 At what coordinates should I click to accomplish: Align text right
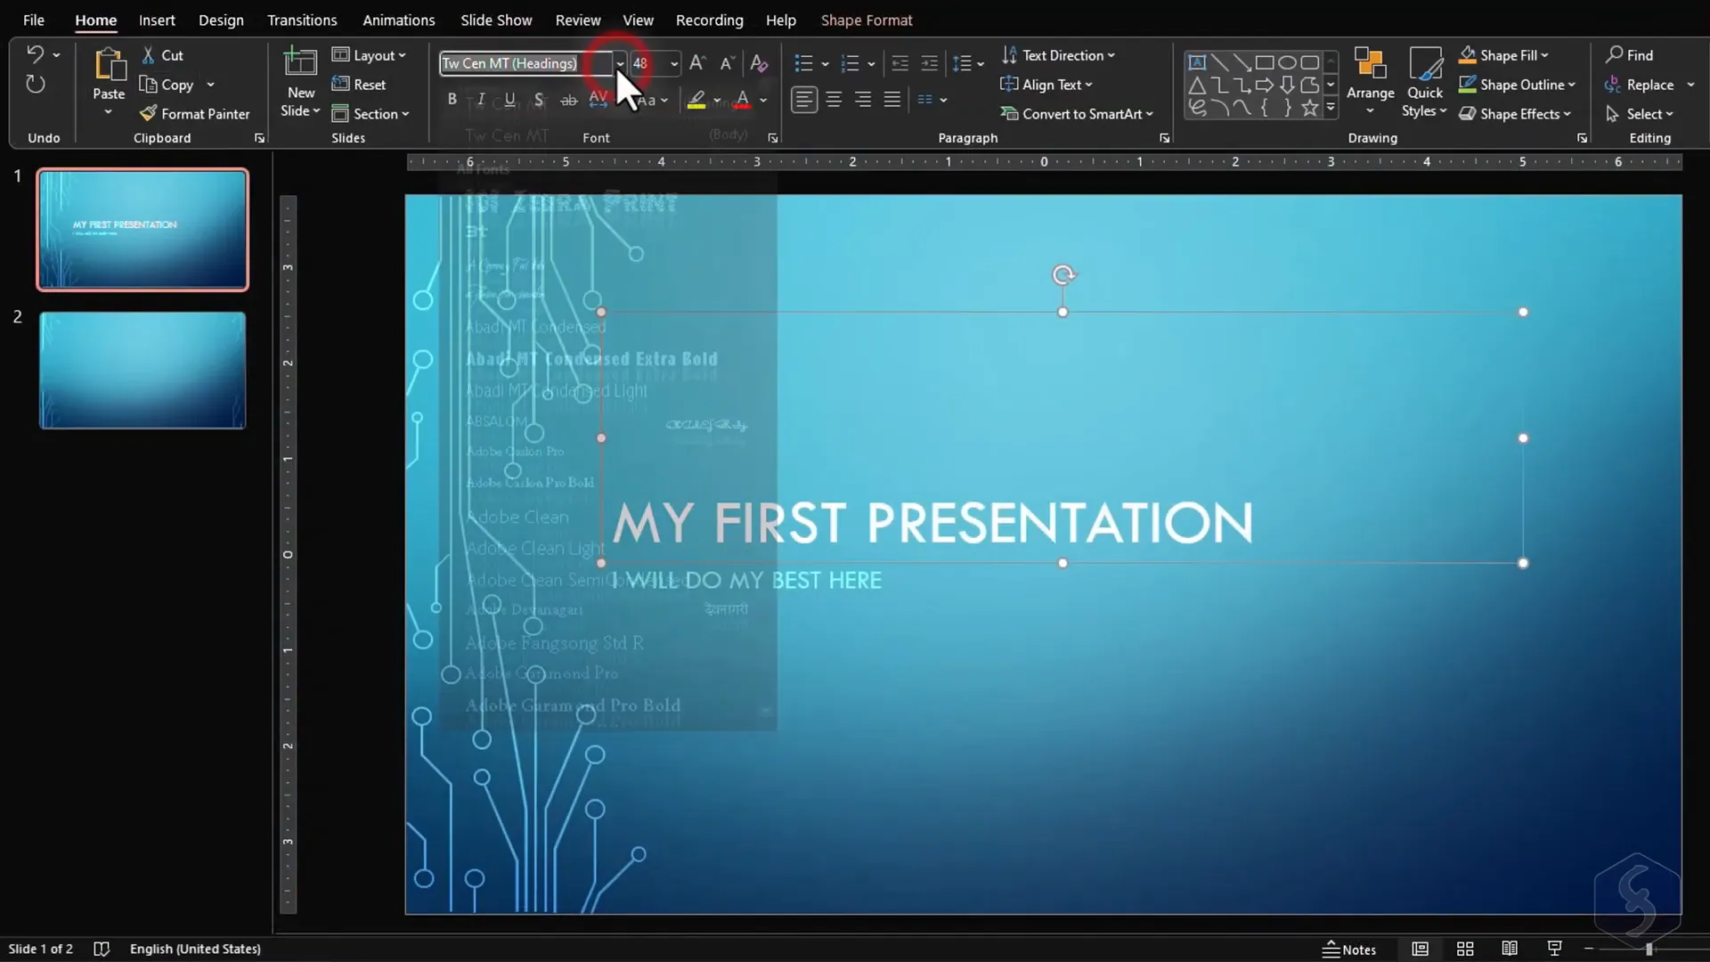[x=863, y=100]
